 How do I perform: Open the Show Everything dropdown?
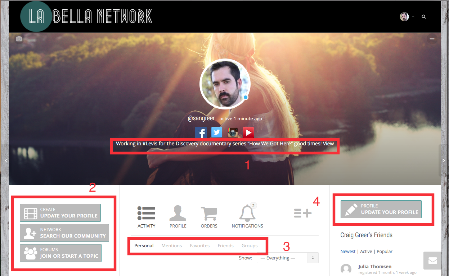tap(287, 258)
